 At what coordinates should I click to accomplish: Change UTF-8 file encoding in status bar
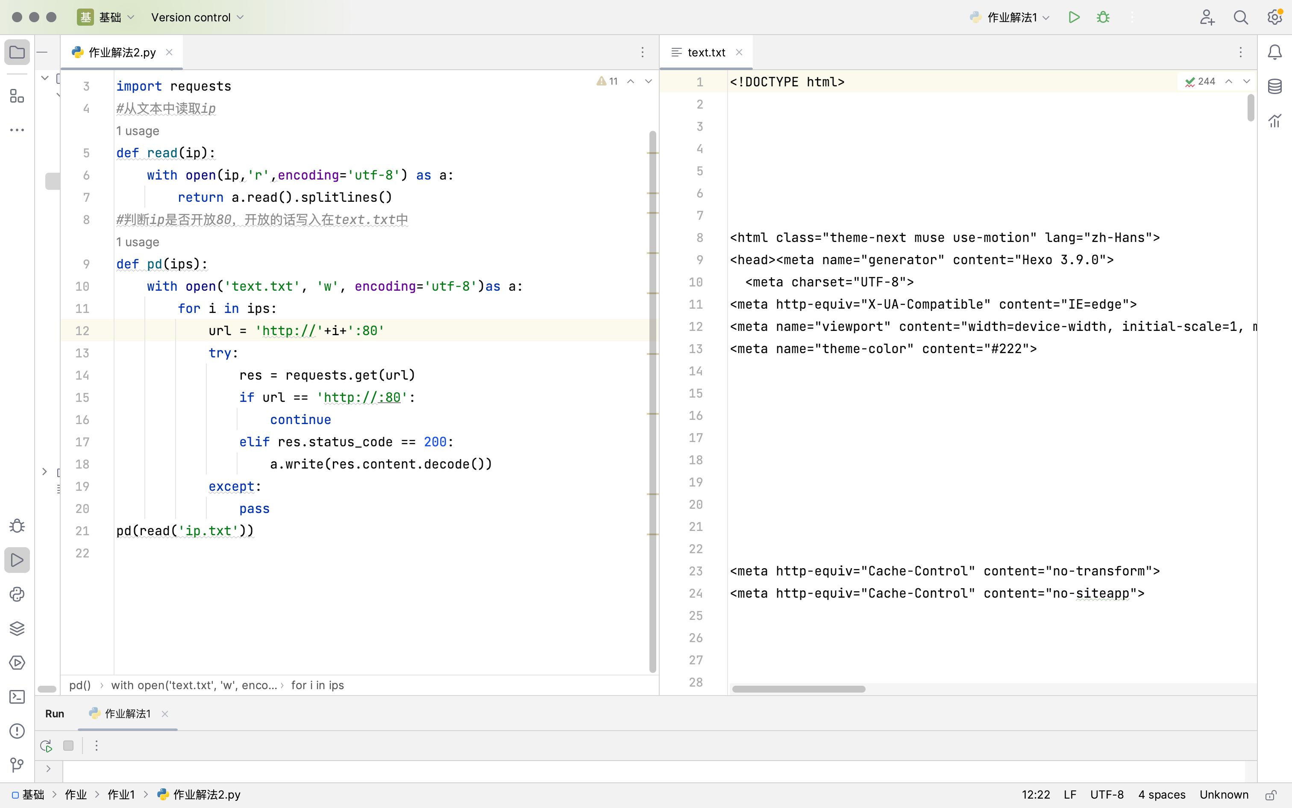1107,795
